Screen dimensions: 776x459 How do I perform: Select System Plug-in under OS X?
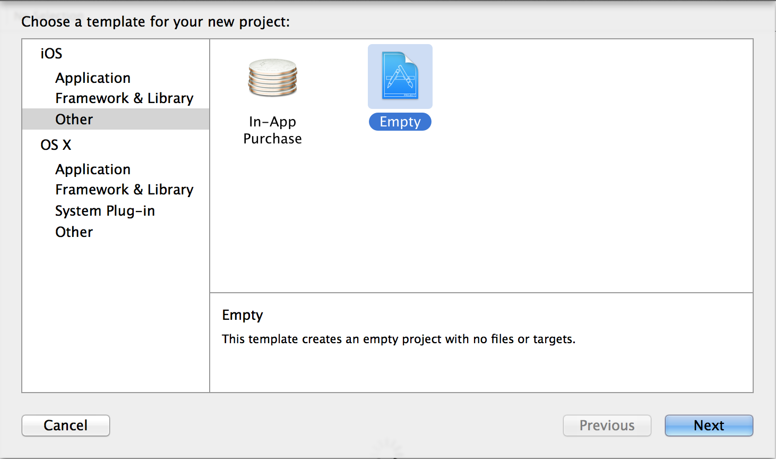point(105,211)
